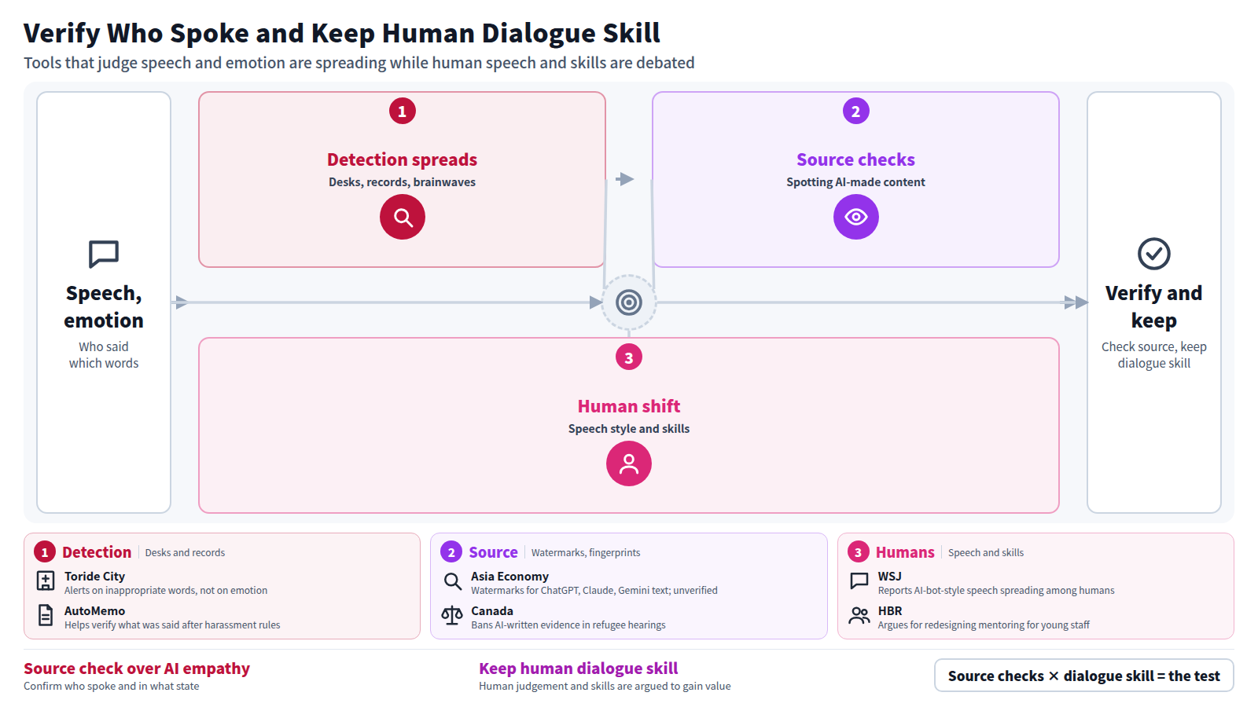Click the 'WSJ' entry title
This screenshot has width=1258, height=707.
(x=890, y=576)
